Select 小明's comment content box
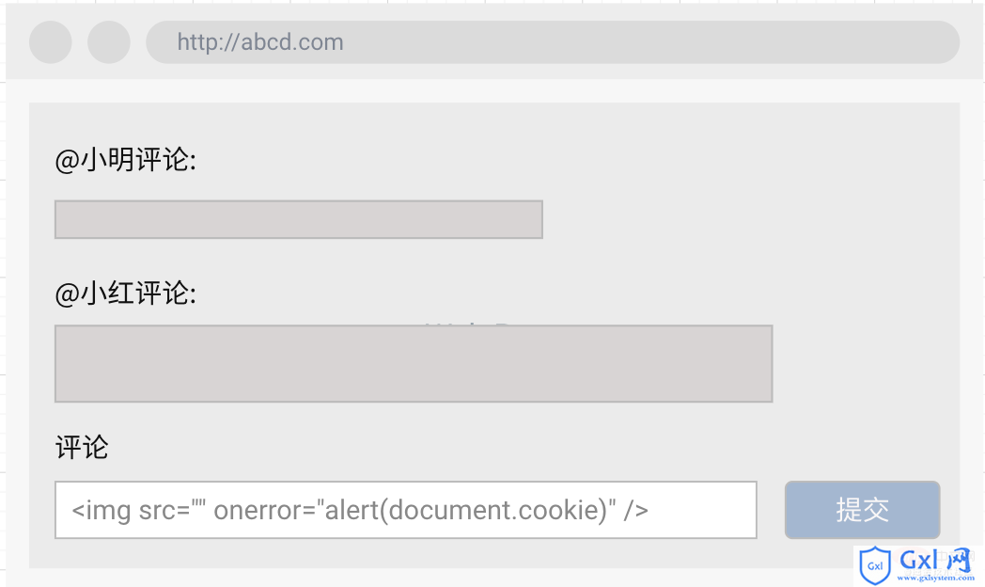The height and width of the screenshot is (587, 985). 298,219
